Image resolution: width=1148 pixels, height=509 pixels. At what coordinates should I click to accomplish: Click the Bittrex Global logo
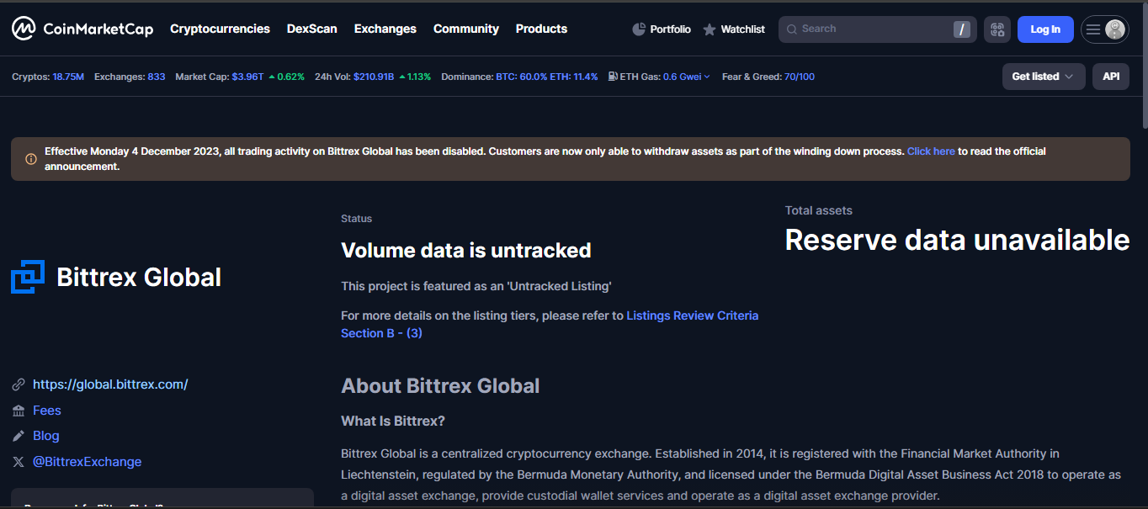pyautogui.click(x=28, y=277)
